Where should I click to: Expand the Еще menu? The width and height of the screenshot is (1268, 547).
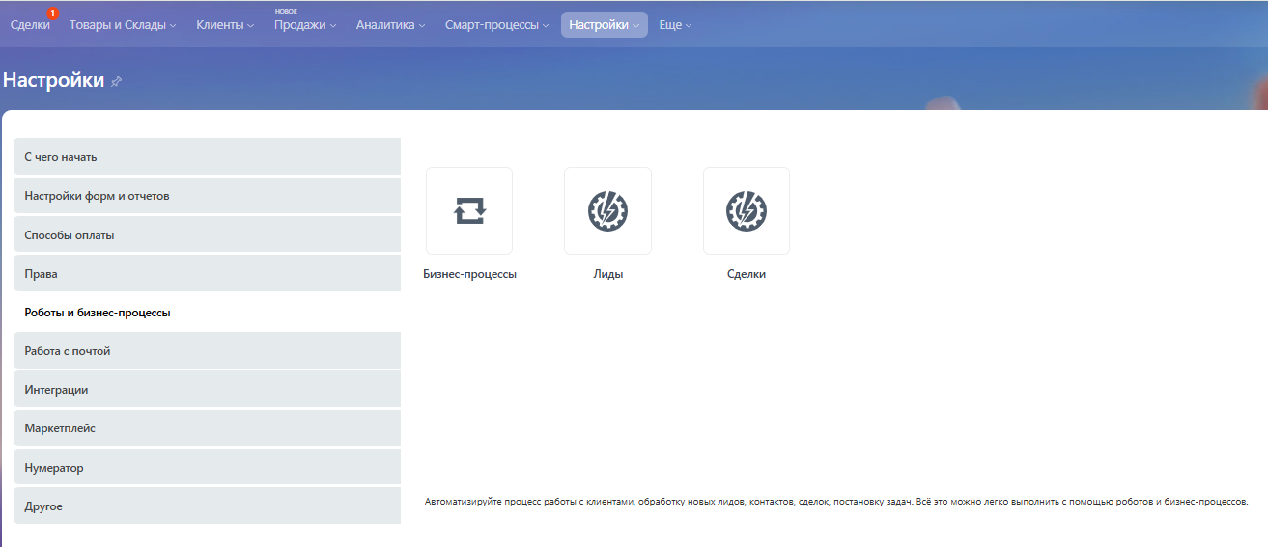pos(675,25)
